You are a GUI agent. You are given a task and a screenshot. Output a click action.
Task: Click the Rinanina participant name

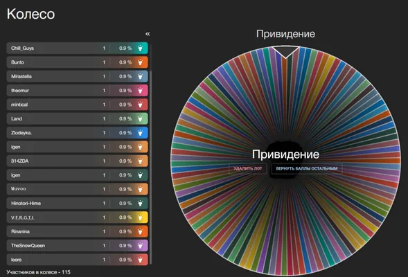(20, 231)
